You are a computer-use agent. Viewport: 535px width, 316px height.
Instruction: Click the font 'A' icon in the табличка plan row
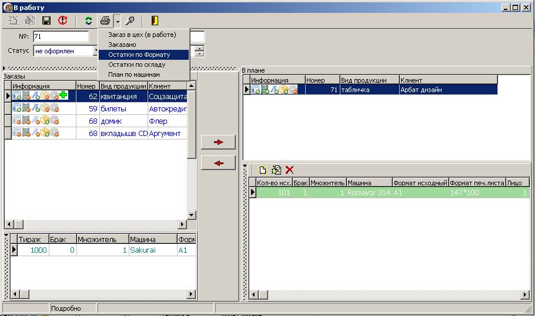[275, 90]
